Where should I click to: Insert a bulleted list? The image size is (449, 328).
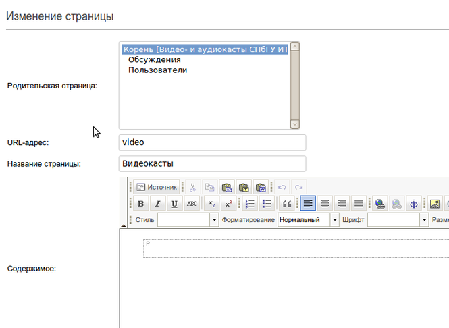click(267, 203)
